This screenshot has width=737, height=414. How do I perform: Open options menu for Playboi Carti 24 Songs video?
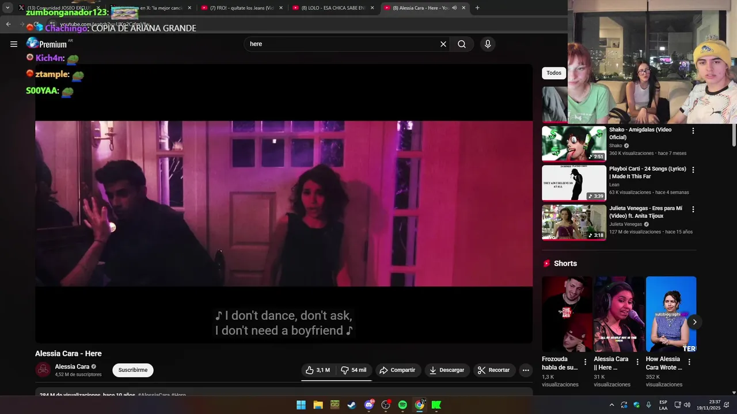(693, 170)
